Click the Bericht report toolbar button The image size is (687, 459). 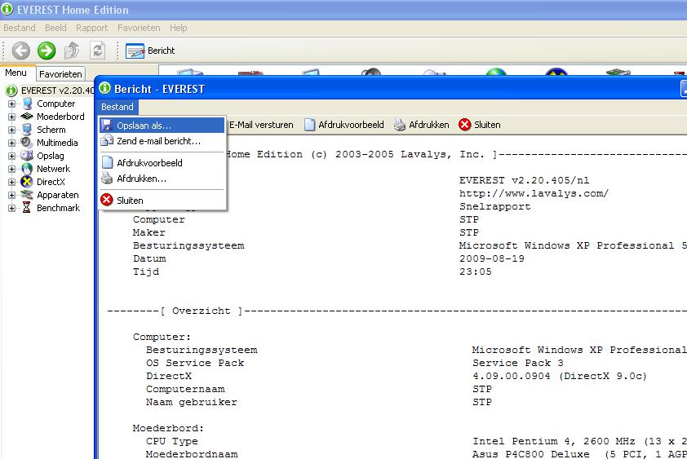pyautogui.click(x=150, y=51)
